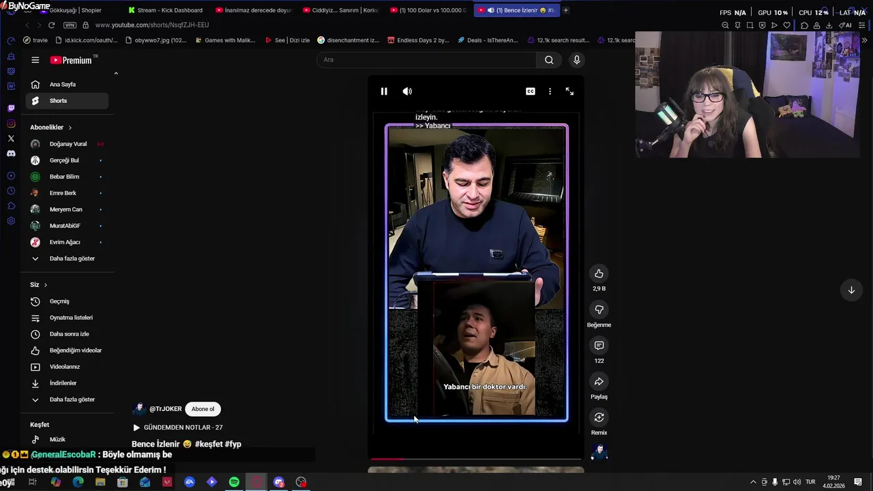Switch to Ciddiyiz... Sanırım | Korku tab
Image resolution: width=873 pixels, height=491 pixels.
click(341, 10)
